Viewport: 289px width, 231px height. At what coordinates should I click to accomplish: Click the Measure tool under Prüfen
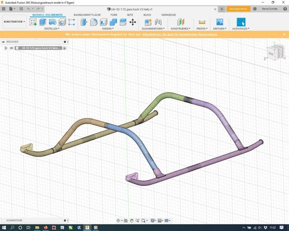[x=202, y=23]
